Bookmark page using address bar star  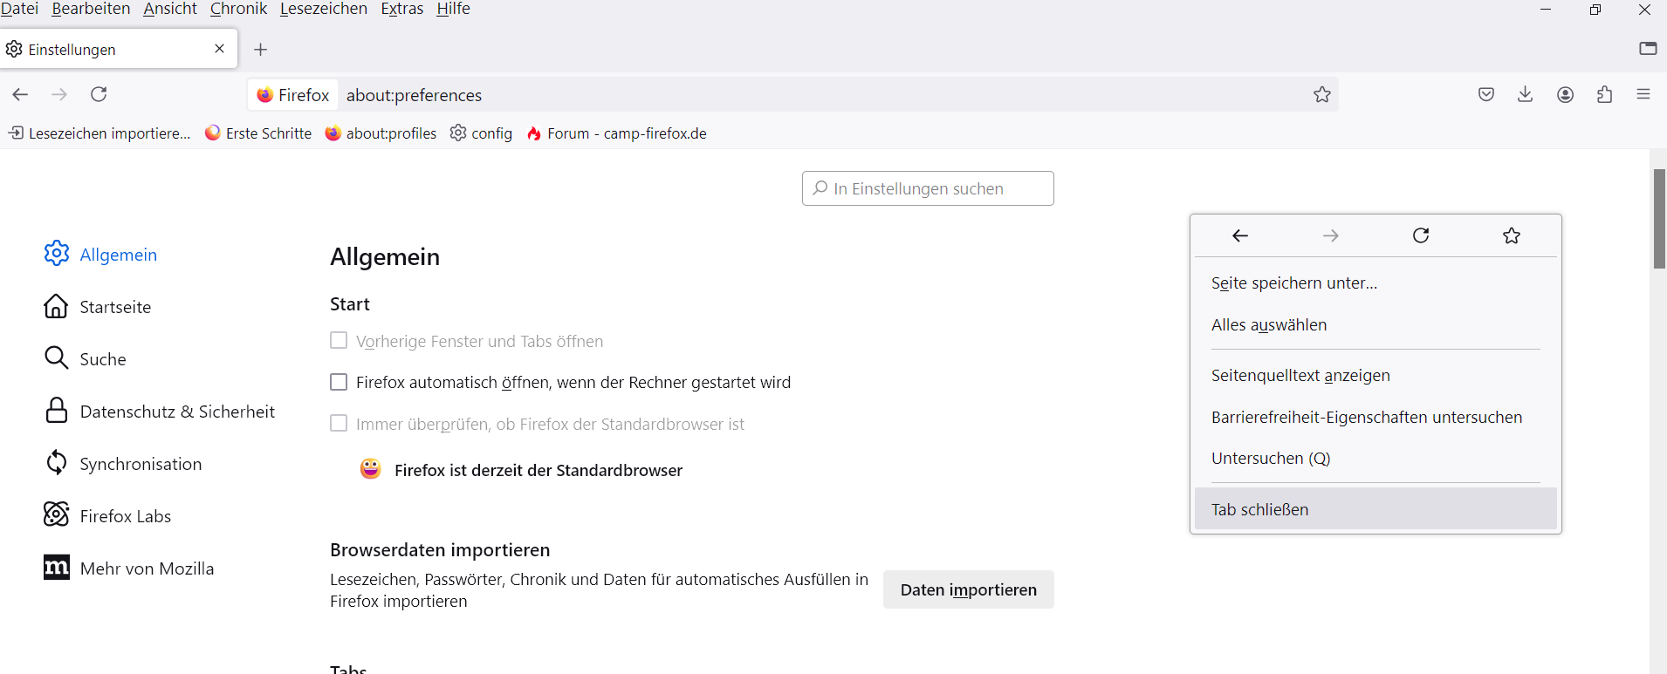[x=1322, y=94]
